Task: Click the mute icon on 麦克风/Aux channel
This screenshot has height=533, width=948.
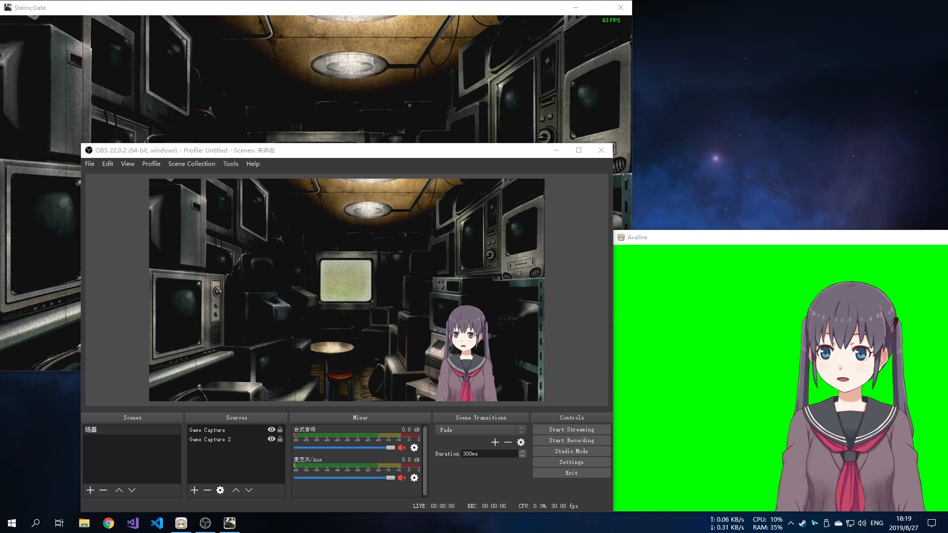Action: pos(403,477)
